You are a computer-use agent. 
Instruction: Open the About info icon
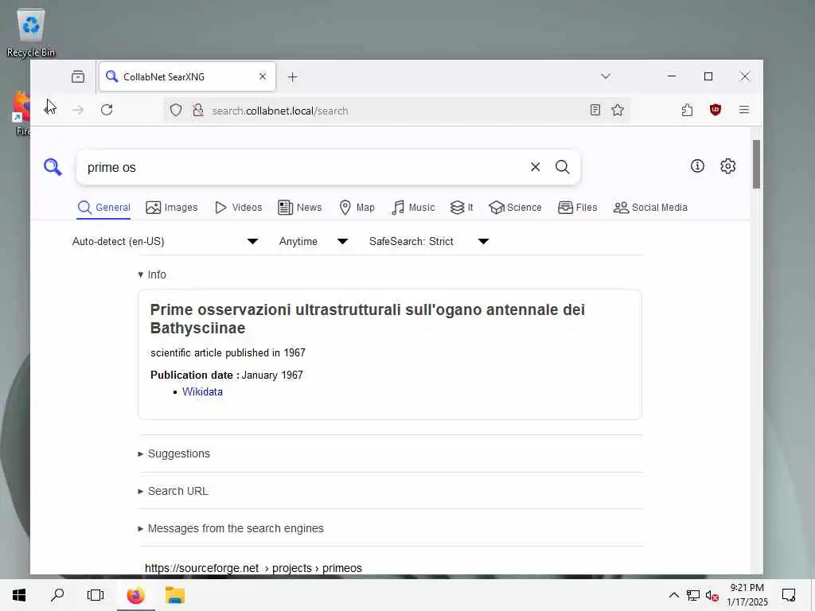pyautogui.click(x=697, y=165)
